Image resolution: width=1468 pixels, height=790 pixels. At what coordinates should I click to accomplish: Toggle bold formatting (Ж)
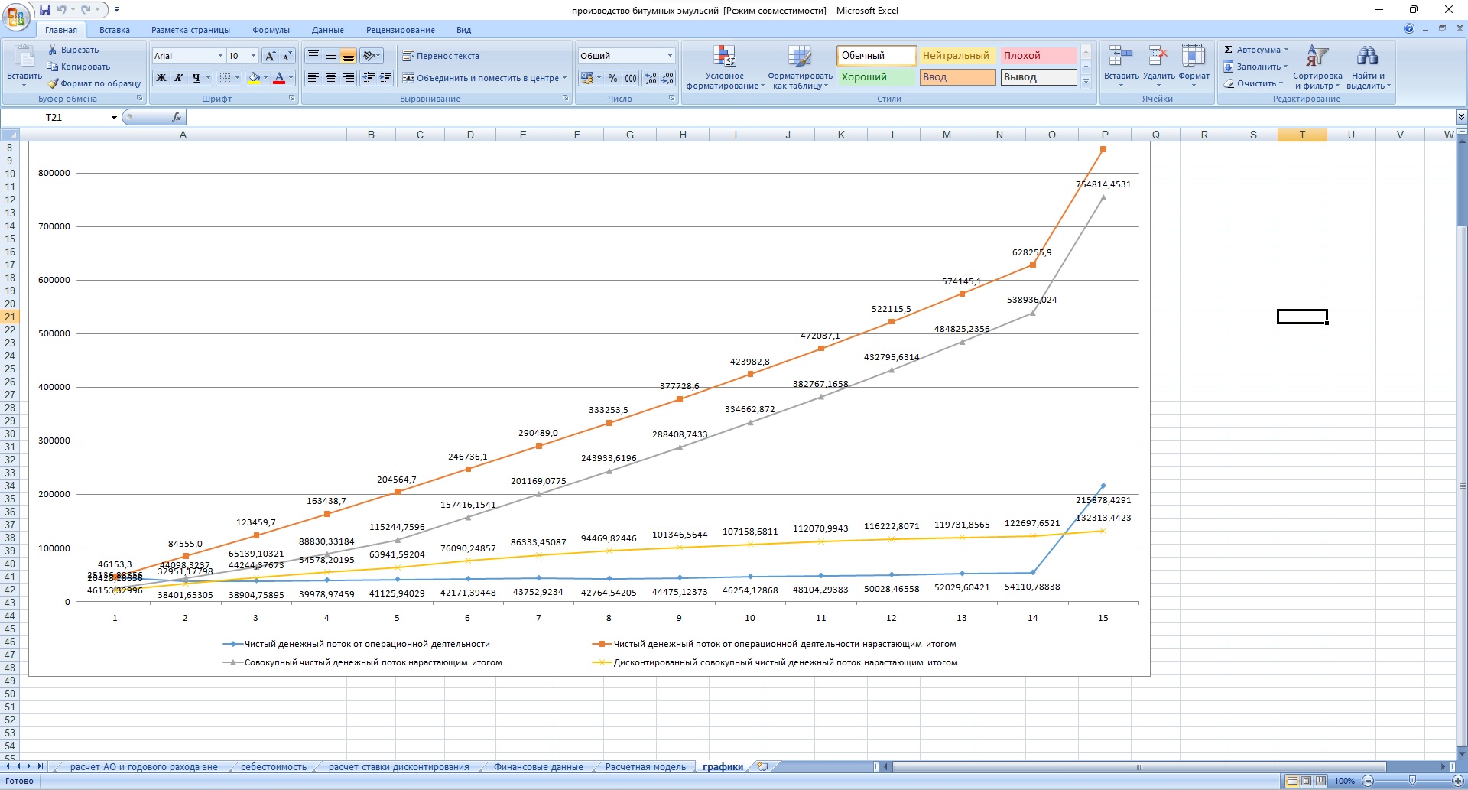[x=161, y=78]
